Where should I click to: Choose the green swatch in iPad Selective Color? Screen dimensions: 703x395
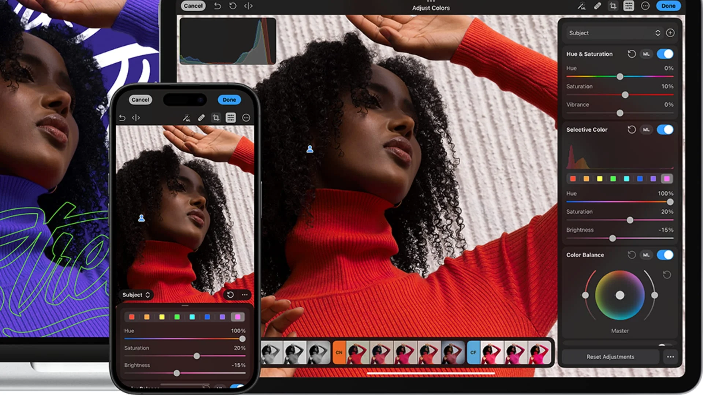point(613,179)
